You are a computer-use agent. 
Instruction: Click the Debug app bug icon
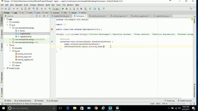coord(67,9)
